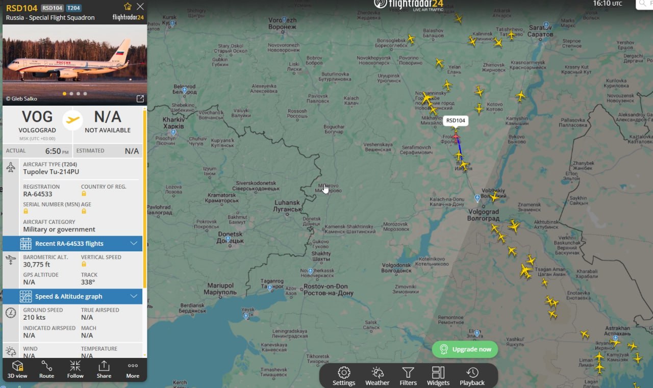The height and width of the screenshot is (388, 653).
Task: Click the RSD104 label on the map
Action: pyautogui.click(x=455, y=121)
